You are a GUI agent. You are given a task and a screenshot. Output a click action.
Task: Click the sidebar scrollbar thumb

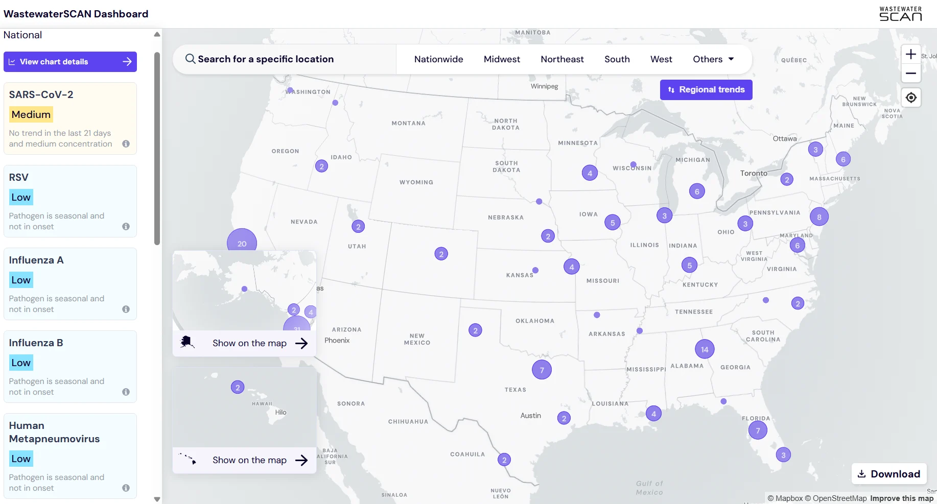pyautogui.click(x=157, y=148)
